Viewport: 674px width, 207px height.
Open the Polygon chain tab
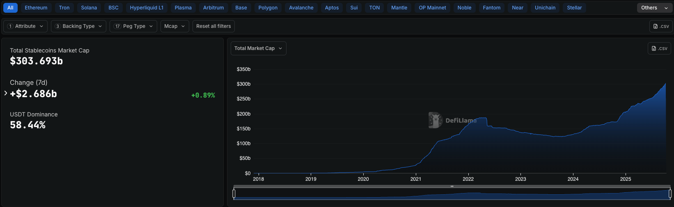[268, 8]
